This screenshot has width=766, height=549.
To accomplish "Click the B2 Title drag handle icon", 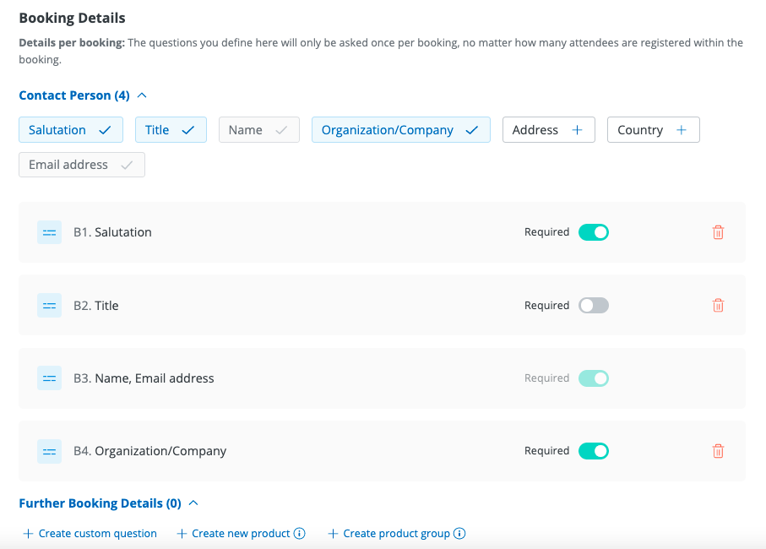I will pyautogui.click(x=49, y=306).
